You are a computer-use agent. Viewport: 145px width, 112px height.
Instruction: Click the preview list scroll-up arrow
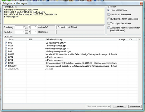139,39
